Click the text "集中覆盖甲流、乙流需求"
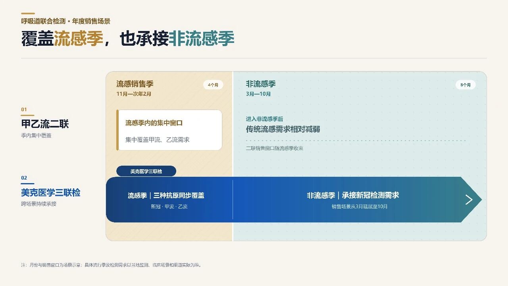Viewport: 508px width, 286px height. (x=158, y=140)
